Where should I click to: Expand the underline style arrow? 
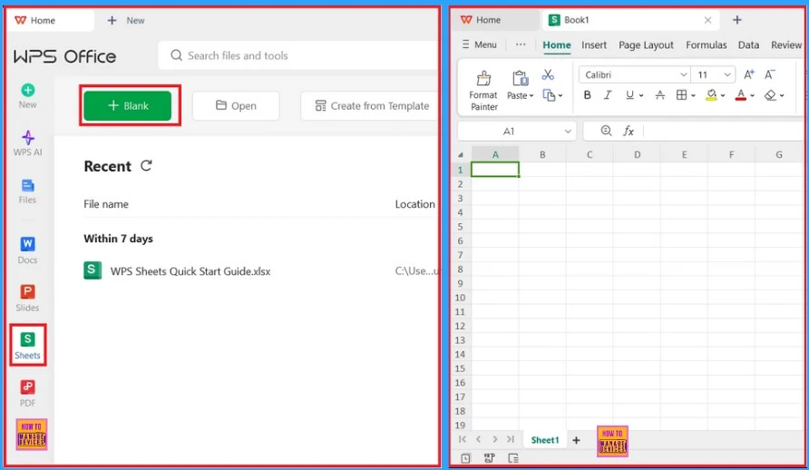pos(641,95)
